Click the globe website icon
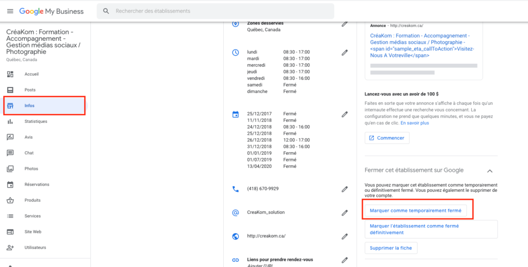 235,236
